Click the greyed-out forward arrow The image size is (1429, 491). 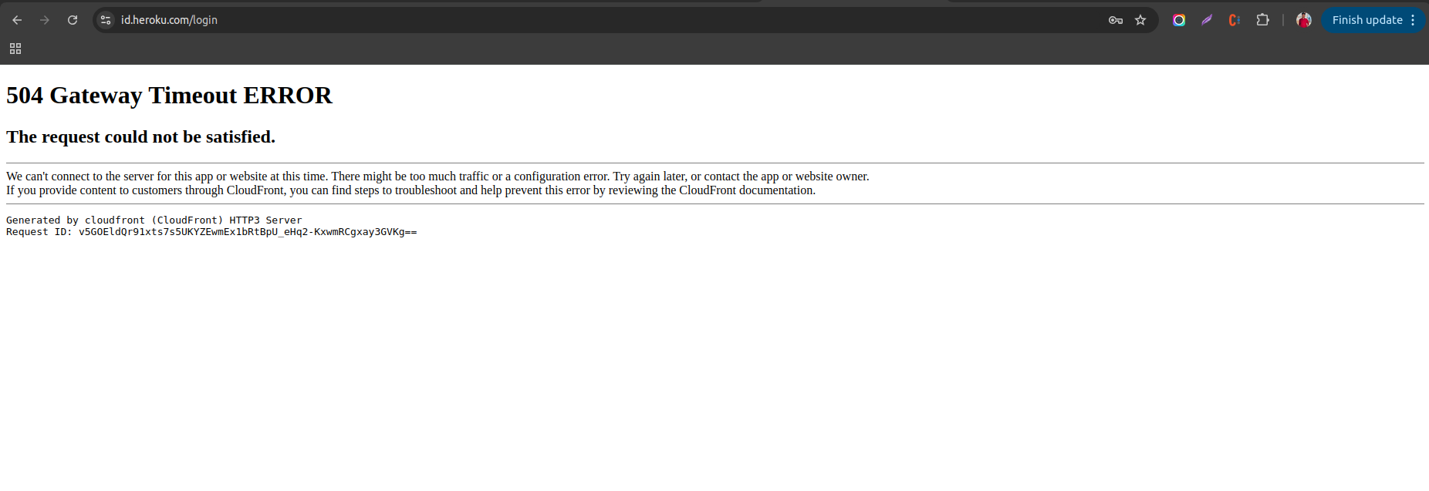click(45, 20)
